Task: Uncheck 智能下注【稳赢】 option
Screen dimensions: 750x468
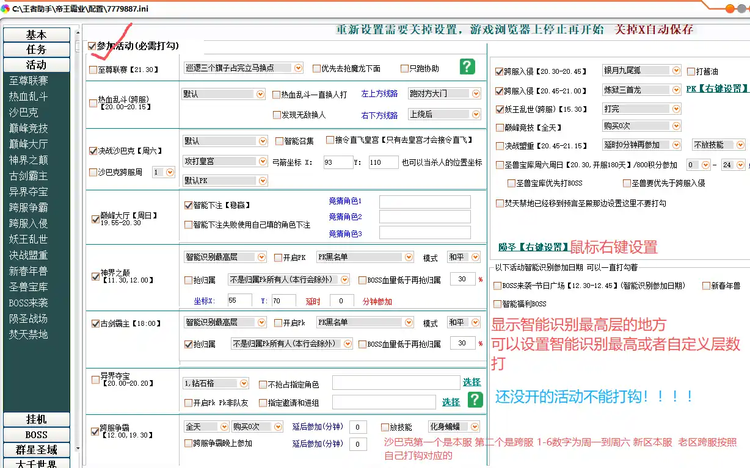Action: [188, 206]
